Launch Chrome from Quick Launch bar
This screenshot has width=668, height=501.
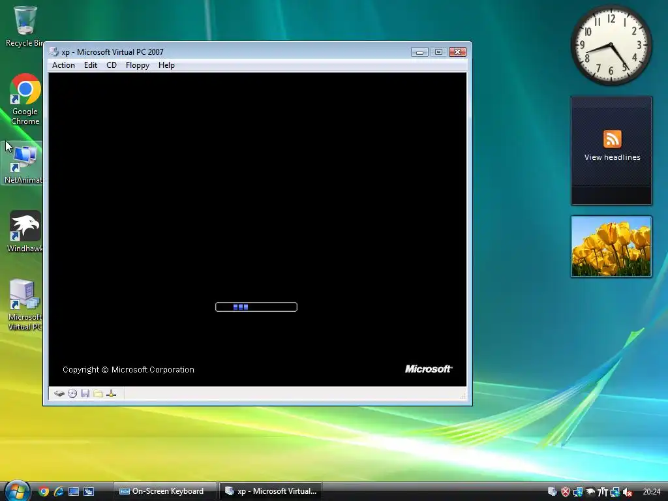pos(44,491)
